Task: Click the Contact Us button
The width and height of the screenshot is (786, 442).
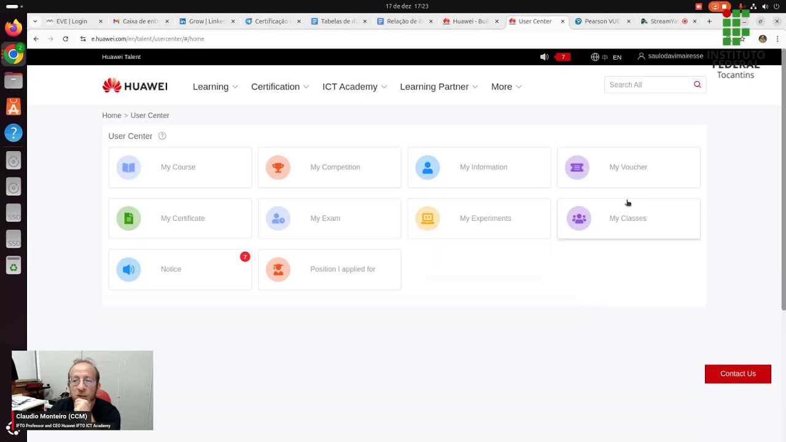Action: (x=738, y=374)
